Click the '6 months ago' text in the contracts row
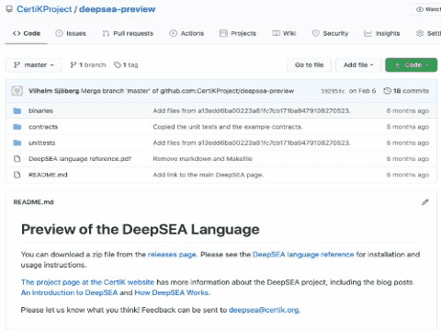This screenshot has height=331, width=441. click(x=408, y=127)
